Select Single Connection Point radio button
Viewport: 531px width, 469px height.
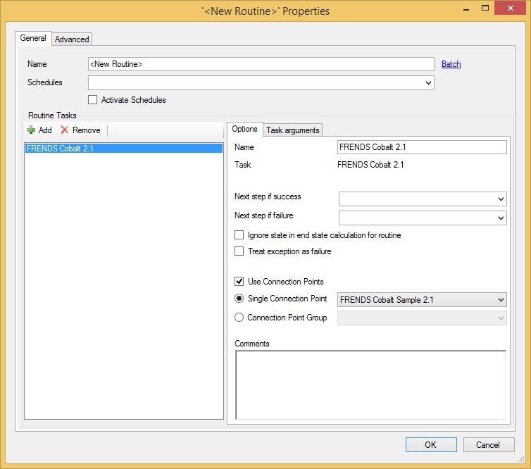[x=239, y=299]
